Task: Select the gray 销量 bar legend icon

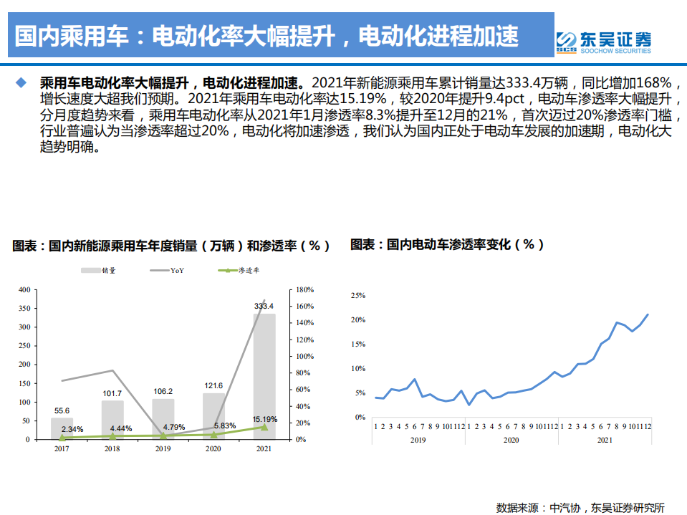Action: click(92, 270)
